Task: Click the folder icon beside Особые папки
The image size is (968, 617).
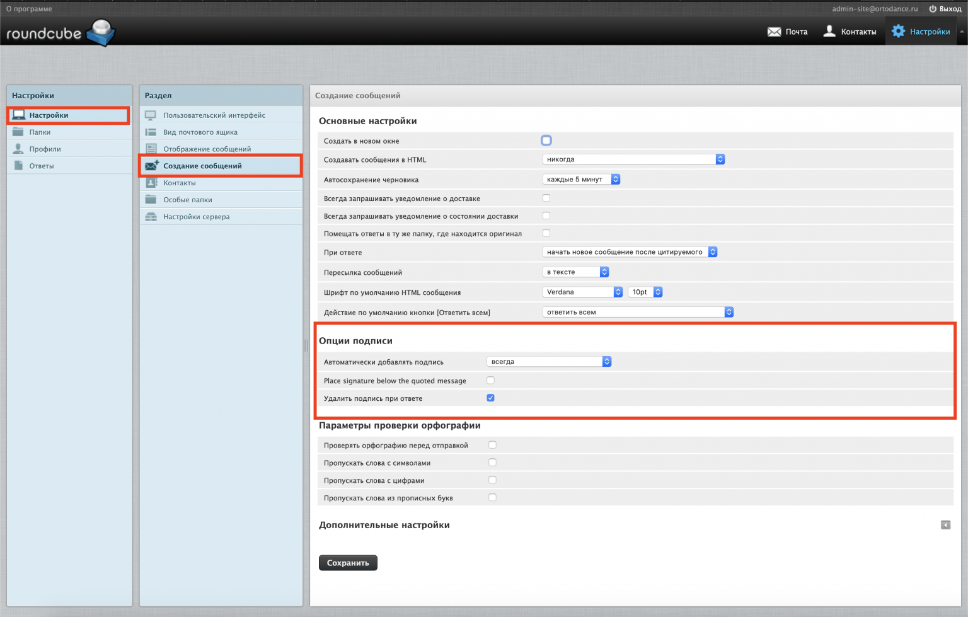Action: (151, 199)
